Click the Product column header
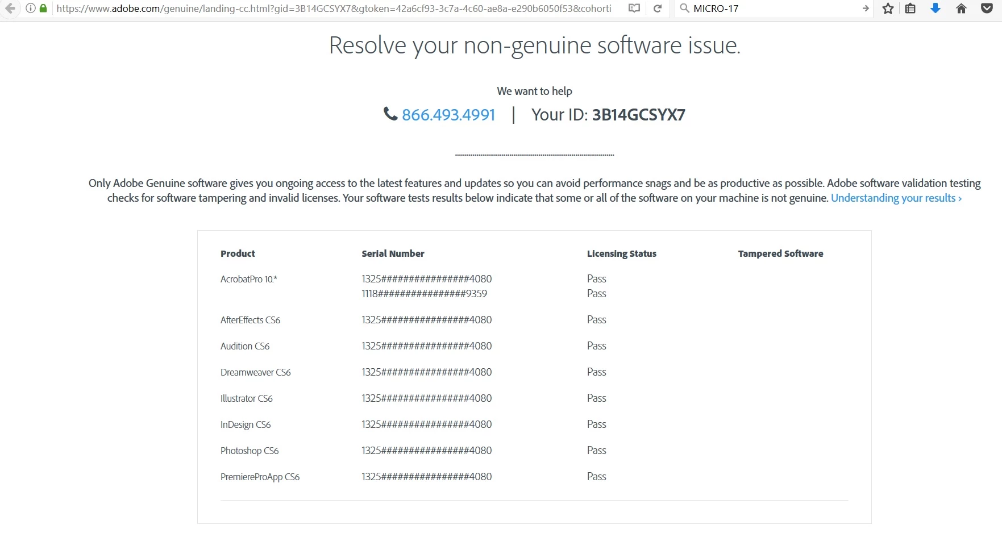Viewport: 1002px width, 533px height. (x=238, y=253)
